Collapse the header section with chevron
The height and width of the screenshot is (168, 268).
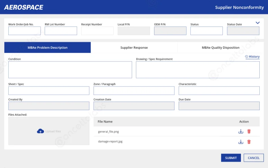pyautogui.click(x=258, y=23)
